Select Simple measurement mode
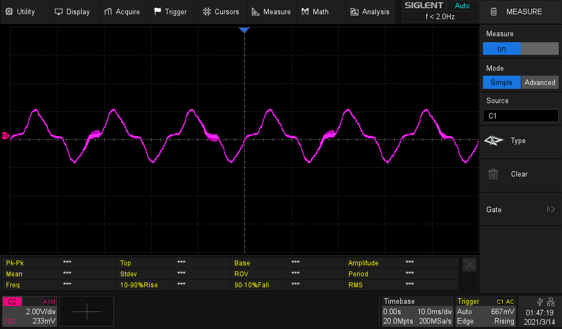562x329 pixels. tap(502, 82)
